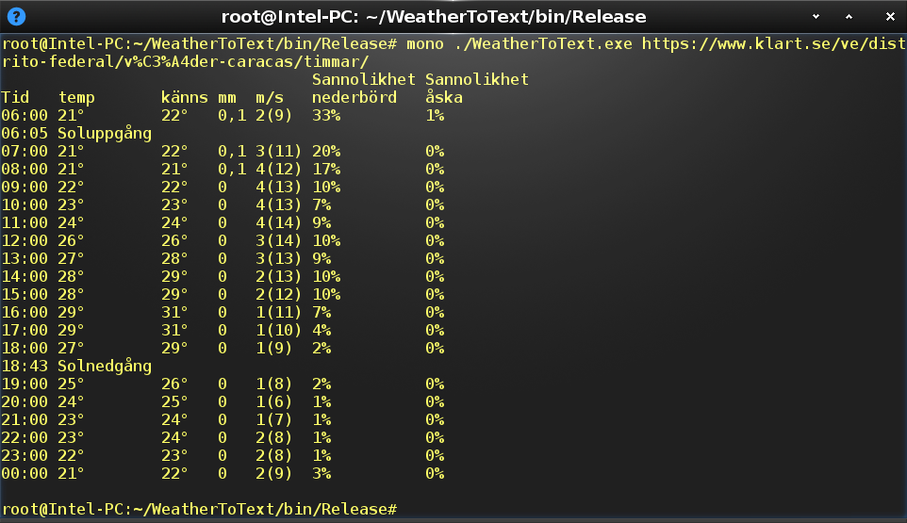Click the window title 'root@Intel-PC: ~/WeatherToText/bin/Release'

434,17
